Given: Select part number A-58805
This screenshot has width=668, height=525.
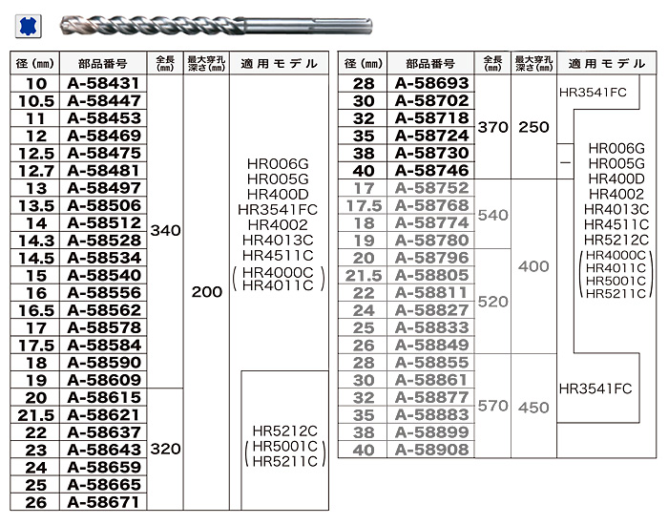Looking at the screenshot, I should (x=431, y=275).
